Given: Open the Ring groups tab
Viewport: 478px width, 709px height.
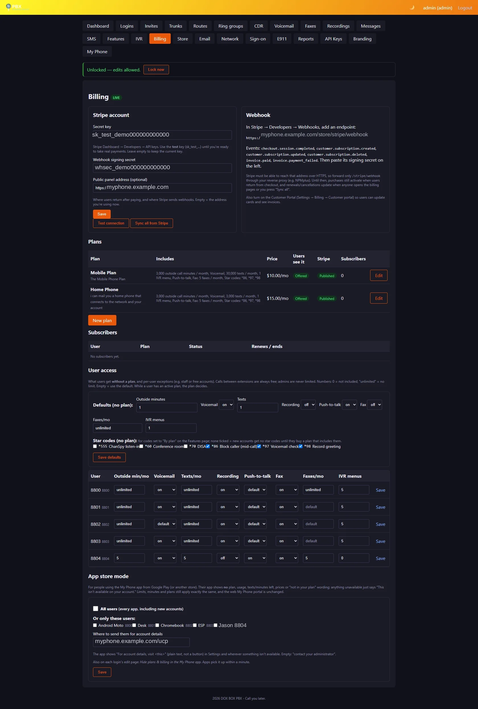Looking at the screenshot, I should (231, 26).
